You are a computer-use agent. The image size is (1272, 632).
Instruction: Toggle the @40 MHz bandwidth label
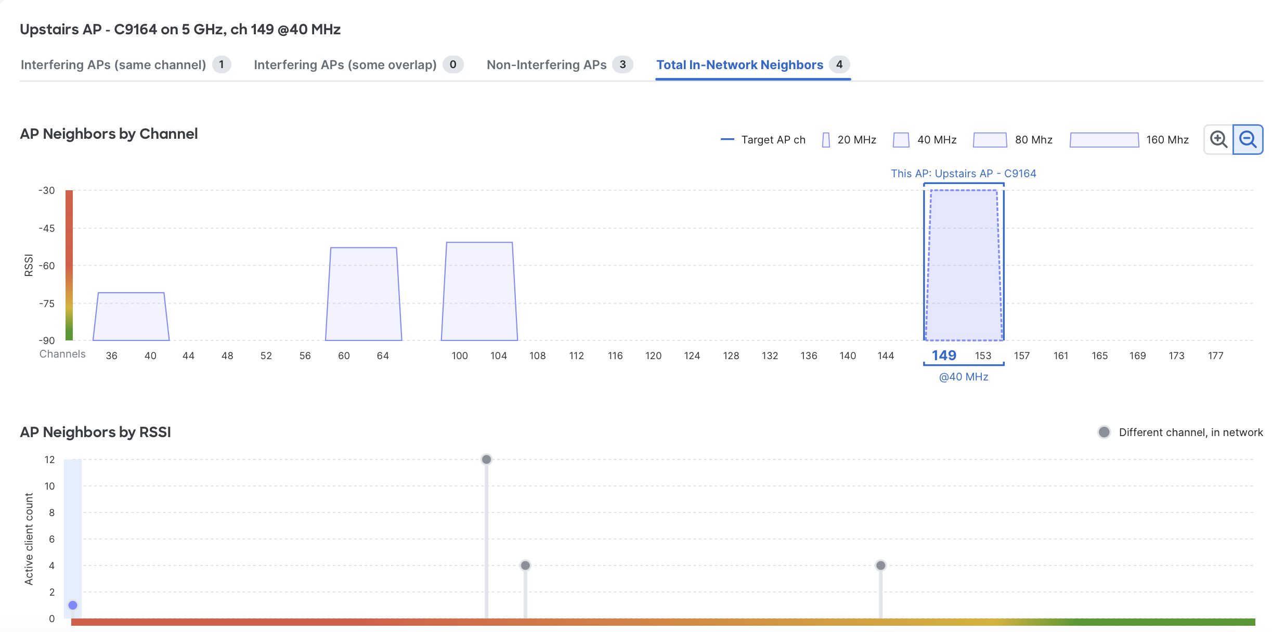963,376
